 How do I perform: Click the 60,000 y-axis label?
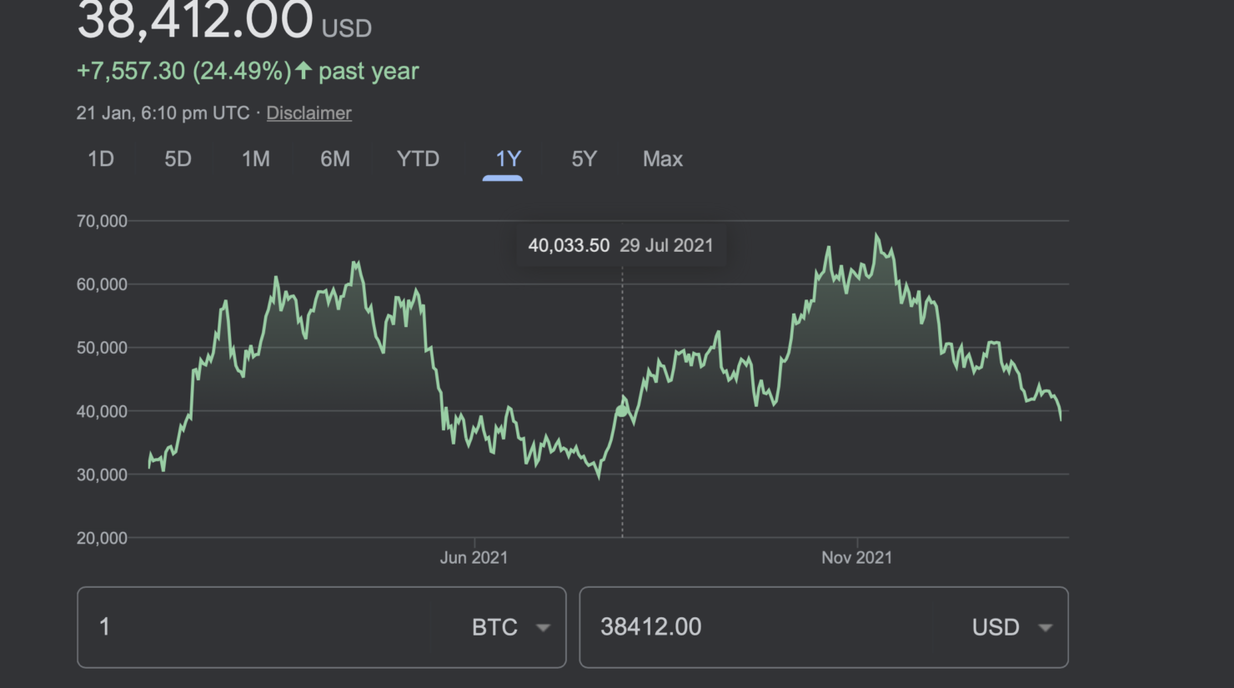(x=102, y=284)
